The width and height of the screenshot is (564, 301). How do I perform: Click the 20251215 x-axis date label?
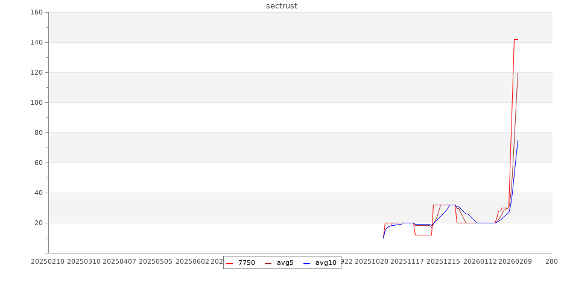click(443, 261)
